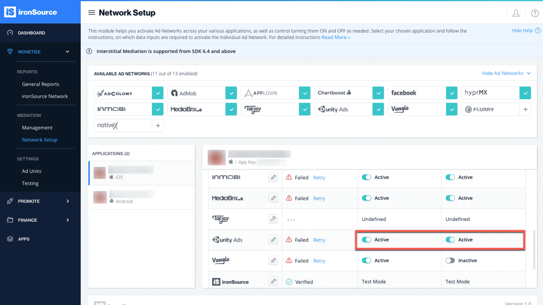This screenshot has width=543, height=305.
Task: Uncheck the AdColony network checkbox
Action: click(157, 93)
